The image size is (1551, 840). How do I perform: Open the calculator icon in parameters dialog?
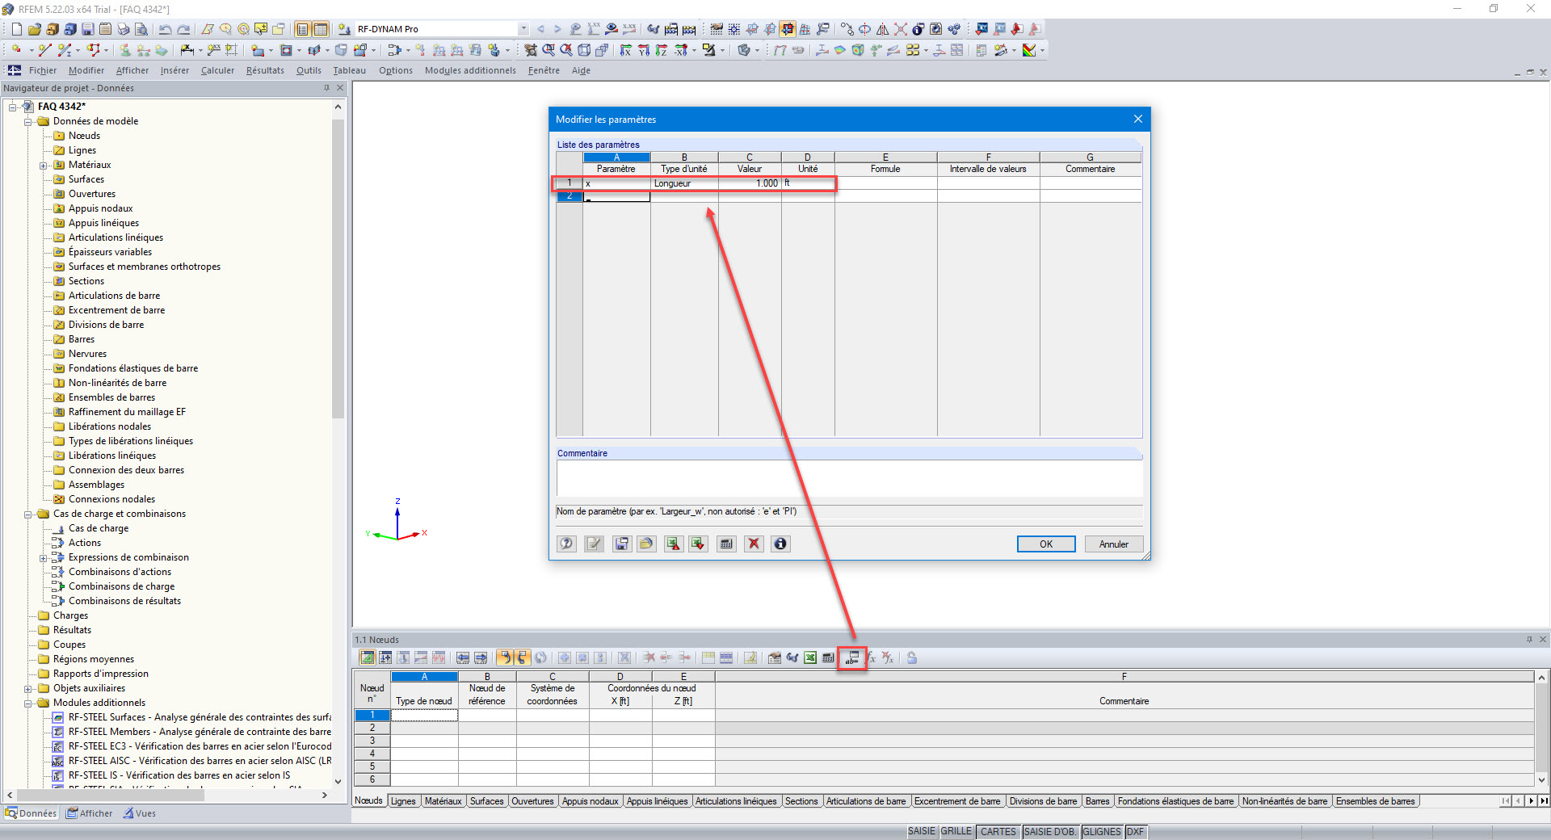click(726, 544)
